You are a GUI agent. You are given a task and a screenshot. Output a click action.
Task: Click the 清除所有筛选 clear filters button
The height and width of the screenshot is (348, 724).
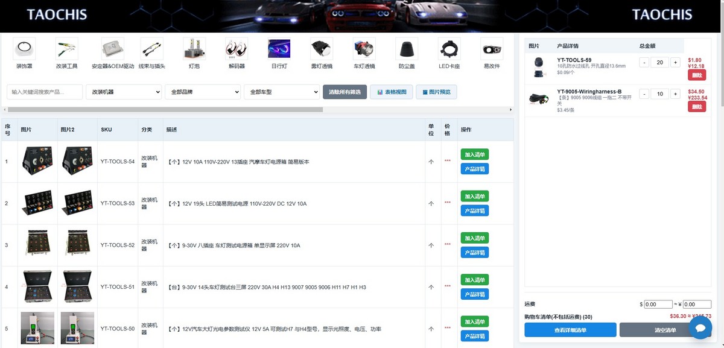[345, 92]
